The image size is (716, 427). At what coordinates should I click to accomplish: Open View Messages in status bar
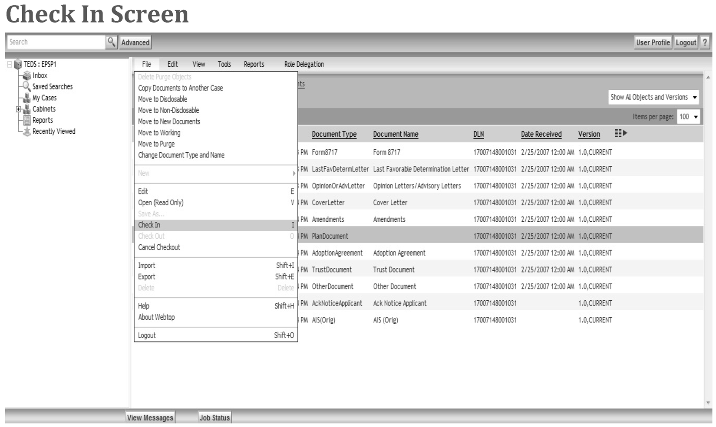[150, 417]
